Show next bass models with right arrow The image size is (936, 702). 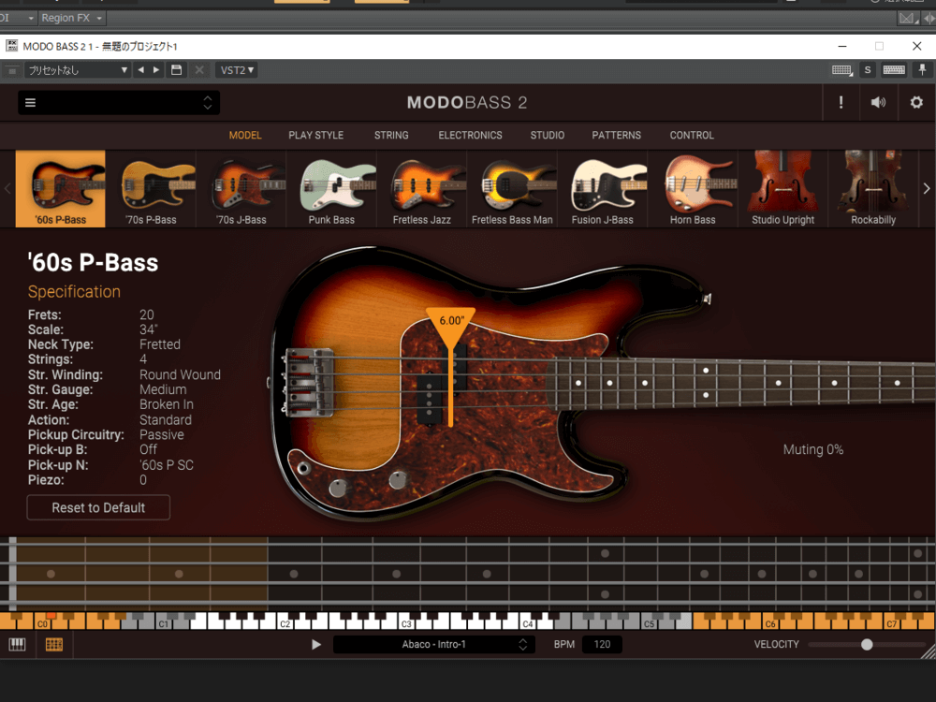click(x=927, y=189)
